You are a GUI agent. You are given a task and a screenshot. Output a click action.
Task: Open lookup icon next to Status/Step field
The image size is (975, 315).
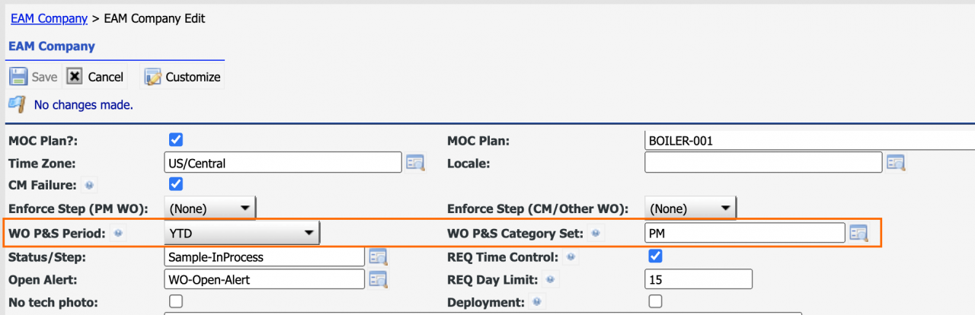pyautogui.click(x=378, y=257)
